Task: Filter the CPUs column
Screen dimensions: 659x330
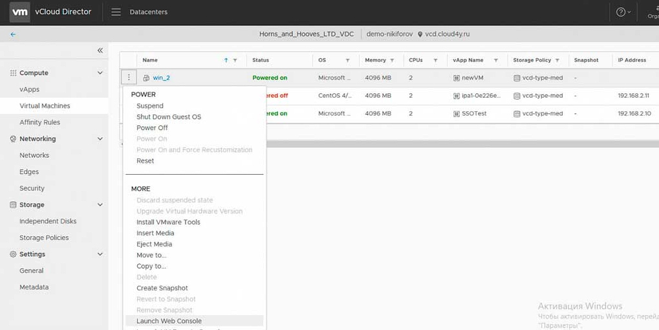Action: point(435,60)
